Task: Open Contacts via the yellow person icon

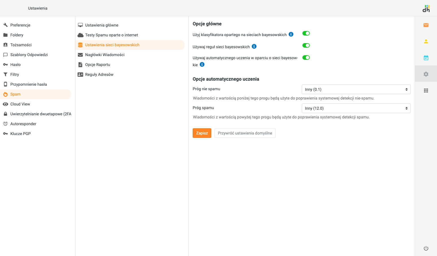Action: (426, 41)
